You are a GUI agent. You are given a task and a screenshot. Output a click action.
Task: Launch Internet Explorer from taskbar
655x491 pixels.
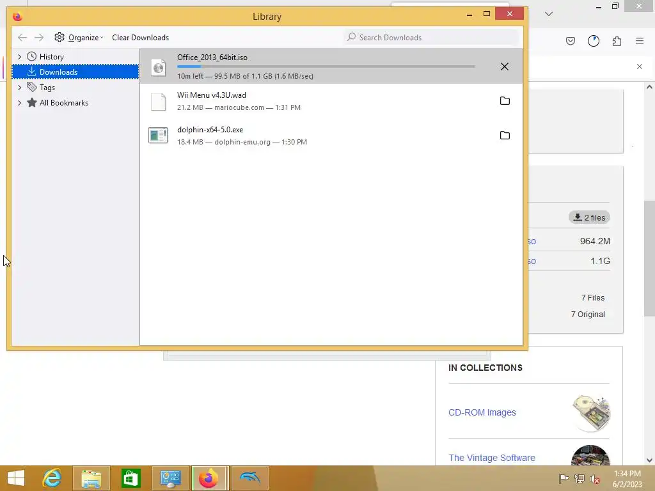click(x=52, y=478)
